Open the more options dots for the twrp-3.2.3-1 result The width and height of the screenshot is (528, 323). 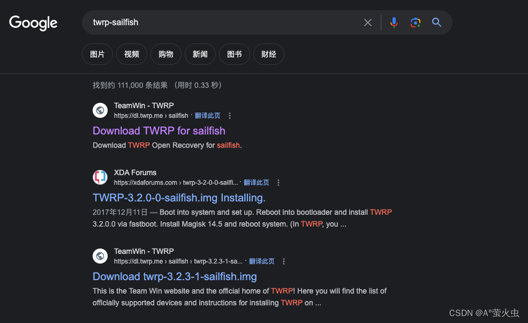pyautogui.click(x=283, y=261)
